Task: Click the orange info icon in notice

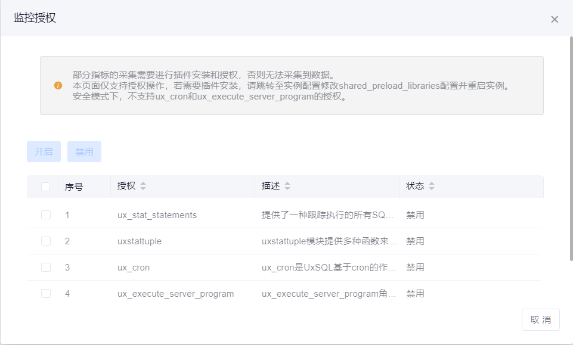Action: tap(58, 85)
